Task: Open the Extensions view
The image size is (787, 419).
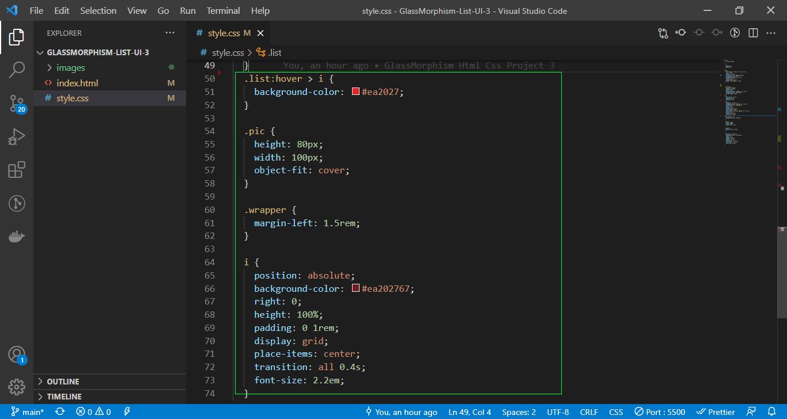Action: (17, 170)
